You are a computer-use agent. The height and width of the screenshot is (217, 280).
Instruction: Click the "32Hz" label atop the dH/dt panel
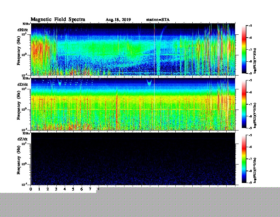(x=26, y=24)
